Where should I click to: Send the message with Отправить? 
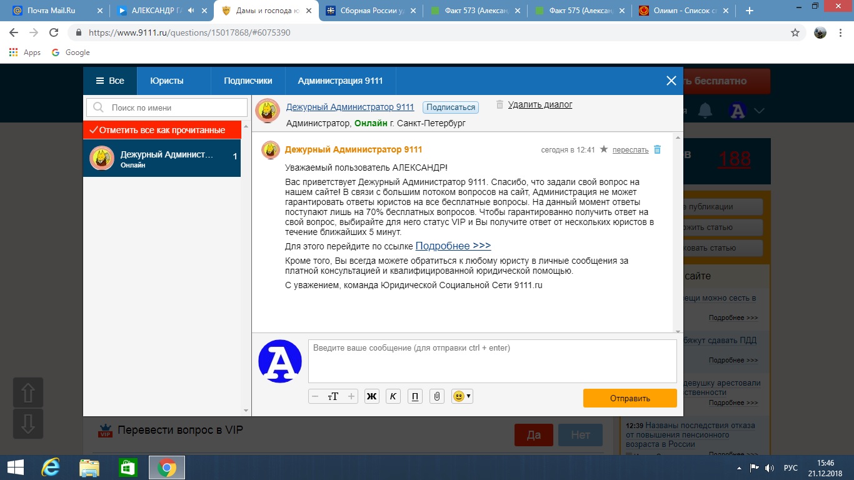[630, 398]
